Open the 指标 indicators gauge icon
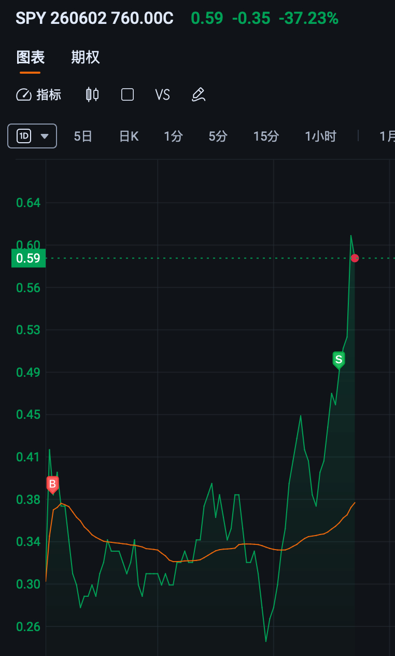This screenshot has width=395, height=656. pyautogui.click(x=24, y=94)
